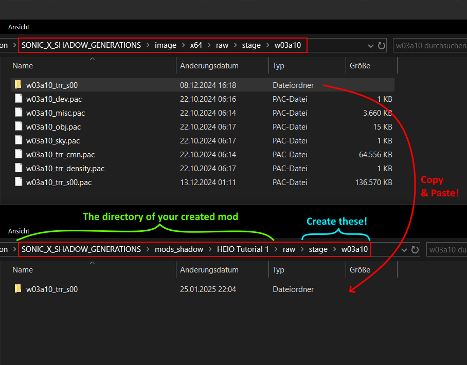Click raw breadcrumb in upper window
Screen dimensions: 467x365
222,45
